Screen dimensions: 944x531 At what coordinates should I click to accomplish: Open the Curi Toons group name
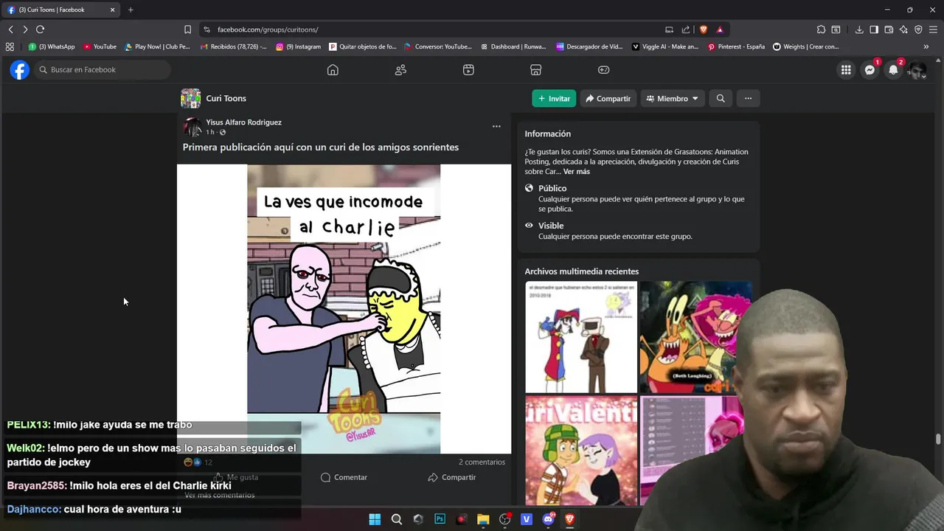click(x=226, y=98)
